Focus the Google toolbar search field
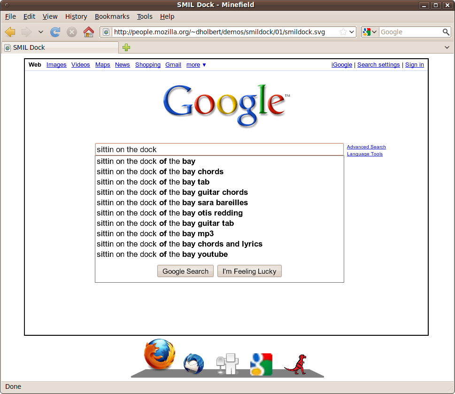Viewport: 455px width, 394px height. point(410,32)
